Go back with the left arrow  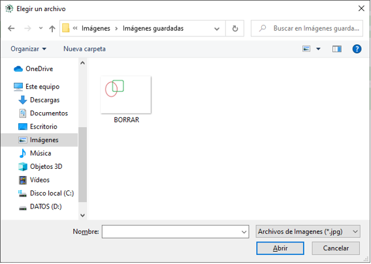[11, 29]
